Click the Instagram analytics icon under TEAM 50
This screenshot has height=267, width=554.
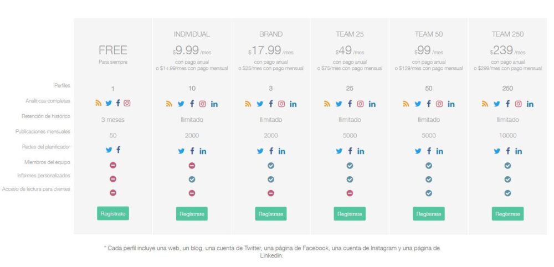click(439, 104)
